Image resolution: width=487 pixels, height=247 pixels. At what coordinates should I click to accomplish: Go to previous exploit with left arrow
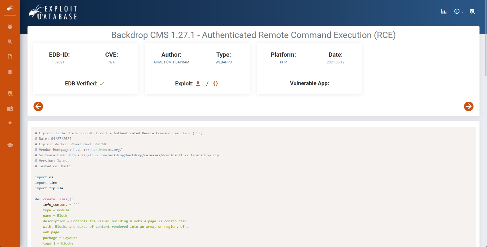38,106
